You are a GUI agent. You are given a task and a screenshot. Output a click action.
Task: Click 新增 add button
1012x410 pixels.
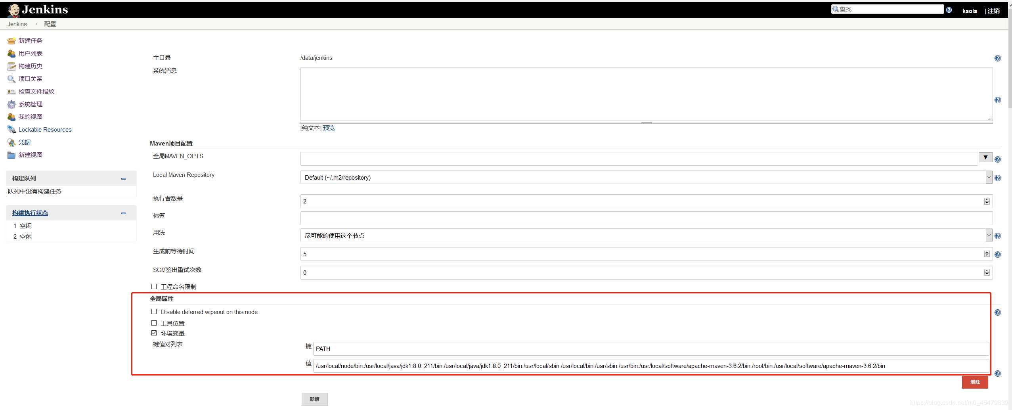314,399
